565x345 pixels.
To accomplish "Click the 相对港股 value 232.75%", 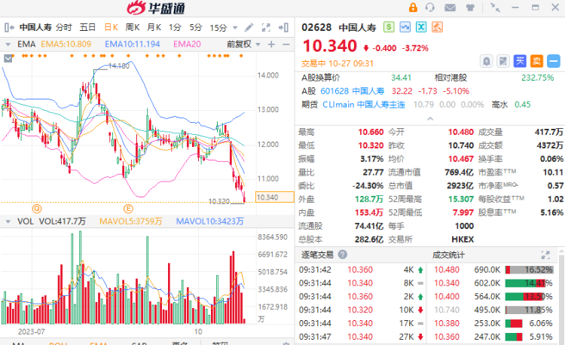I will pos(537,78).
